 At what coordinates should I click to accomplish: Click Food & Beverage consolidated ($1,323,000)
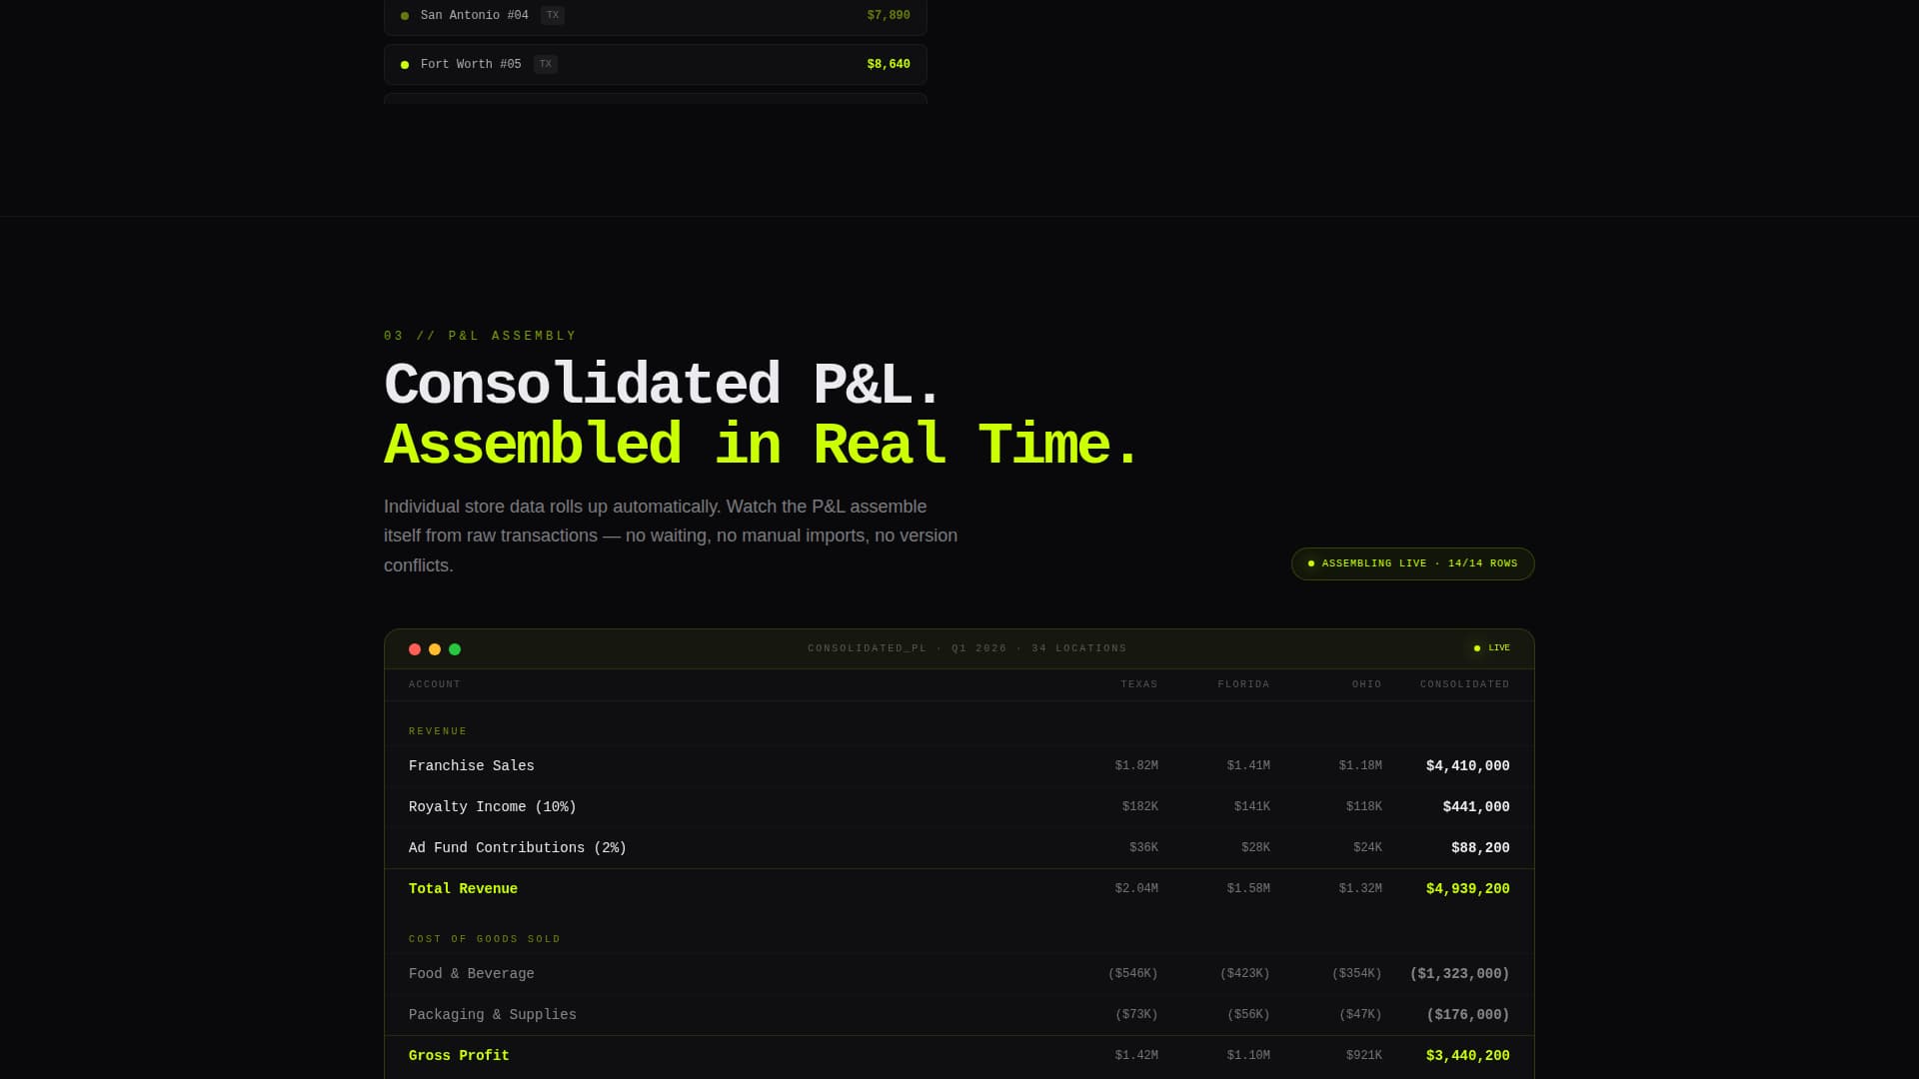pyautogui.click(x=1459, y=974)
